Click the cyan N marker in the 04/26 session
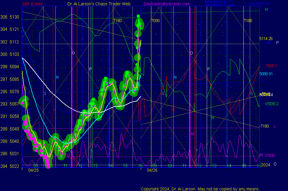This screenshot has width=288, height=191. 175,78
